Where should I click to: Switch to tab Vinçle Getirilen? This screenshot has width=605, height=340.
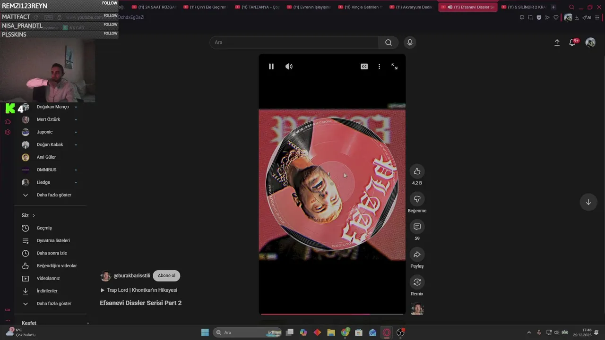click(360, 7)
